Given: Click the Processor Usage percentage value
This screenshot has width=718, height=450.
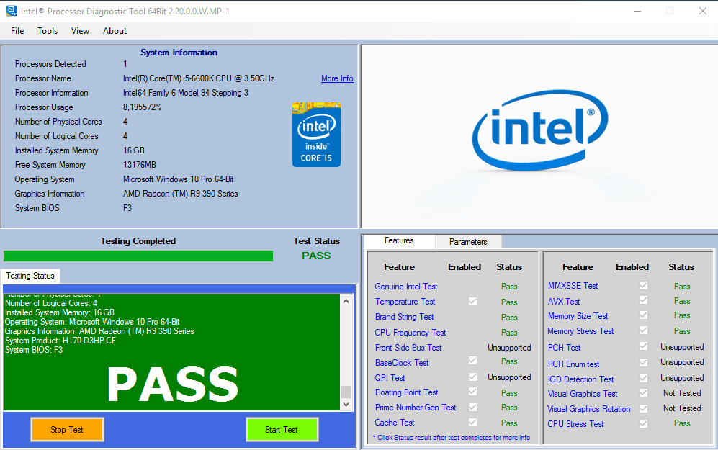Looking at the screenshot, I should (x=142, y=107).
